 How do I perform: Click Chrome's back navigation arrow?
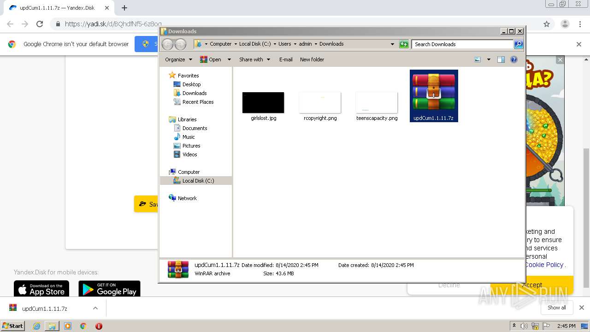(x=10, y=24)
